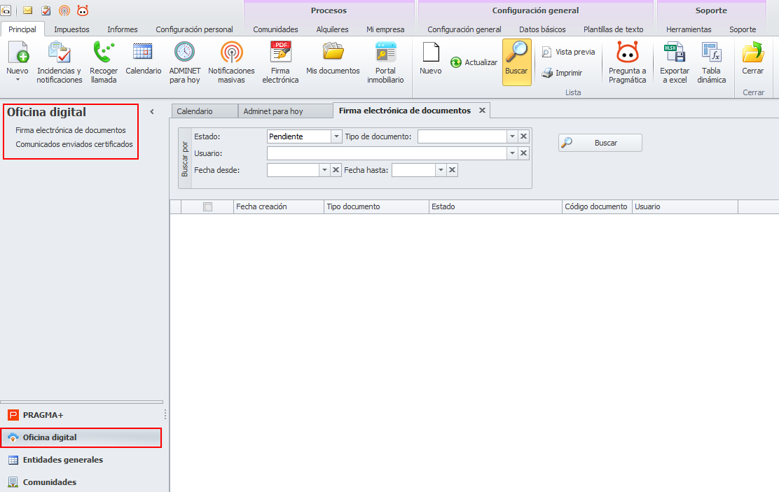Sort by the Fecha creación column
This screenshot has height=492, width=779.
pyautogui.click(x=279, y=207)
